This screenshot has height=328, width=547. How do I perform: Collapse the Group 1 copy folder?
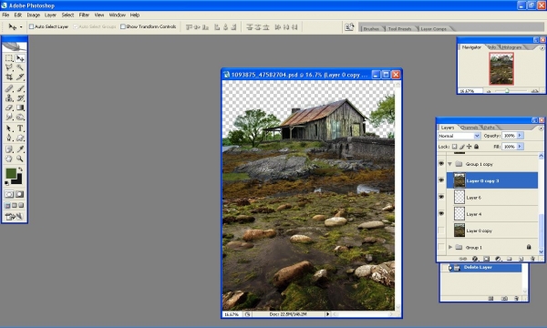(449, 164)
